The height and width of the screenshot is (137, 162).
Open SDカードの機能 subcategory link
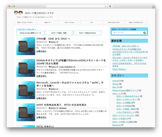(x=123, y=103)
